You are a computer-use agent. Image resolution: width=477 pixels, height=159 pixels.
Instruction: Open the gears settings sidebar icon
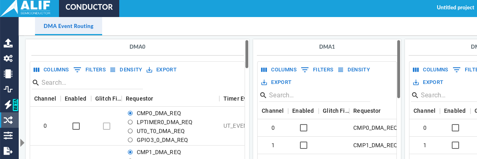click(8, 58)
